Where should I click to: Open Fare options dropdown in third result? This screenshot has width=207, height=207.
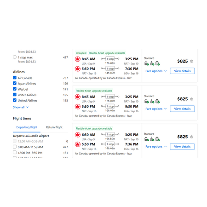tap(156, 147)
